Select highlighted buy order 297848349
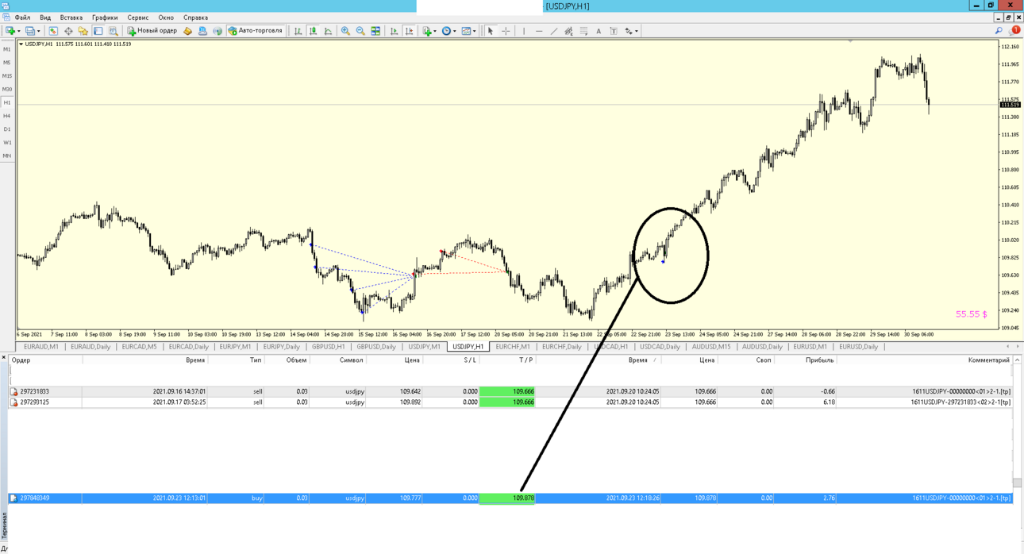Image resolution: width=1024 pixels, height=554 pixels. (510, 498)
